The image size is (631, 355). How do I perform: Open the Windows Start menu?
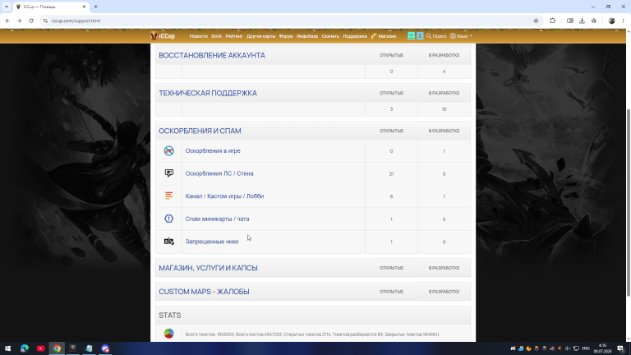click(7, 348)
